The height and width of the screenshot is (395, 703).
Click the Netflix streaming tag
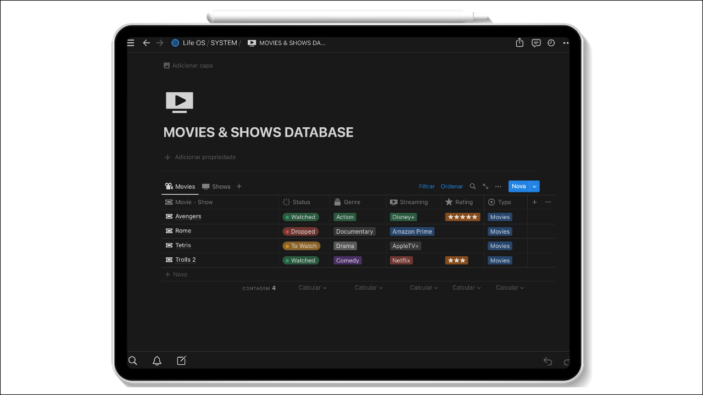(401, 260)
